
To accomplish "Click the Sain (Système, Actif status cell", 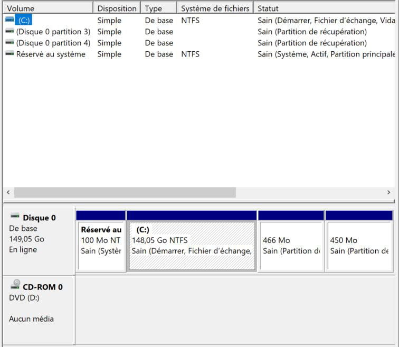I will click(326, 54).
